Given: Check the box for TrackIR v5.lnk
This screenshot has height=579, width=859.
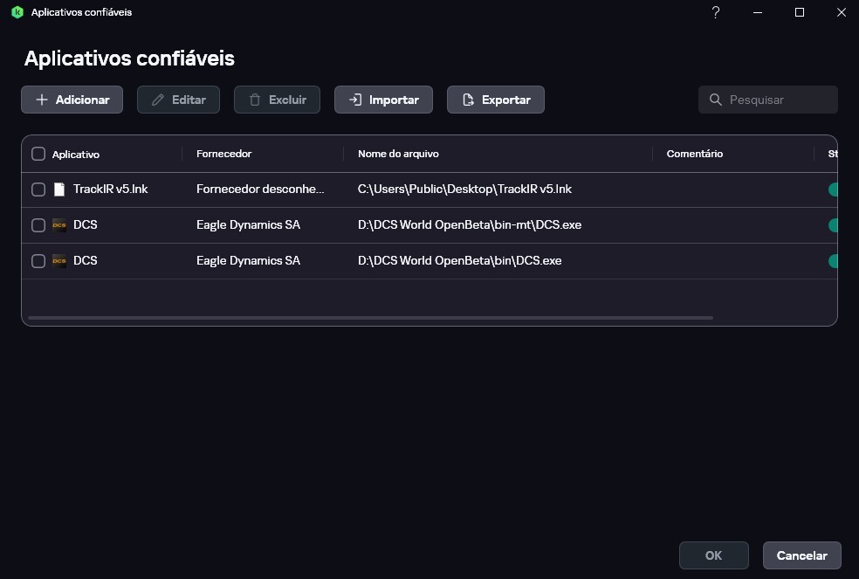Looking at the screenshot, I should tap(38, 190).
